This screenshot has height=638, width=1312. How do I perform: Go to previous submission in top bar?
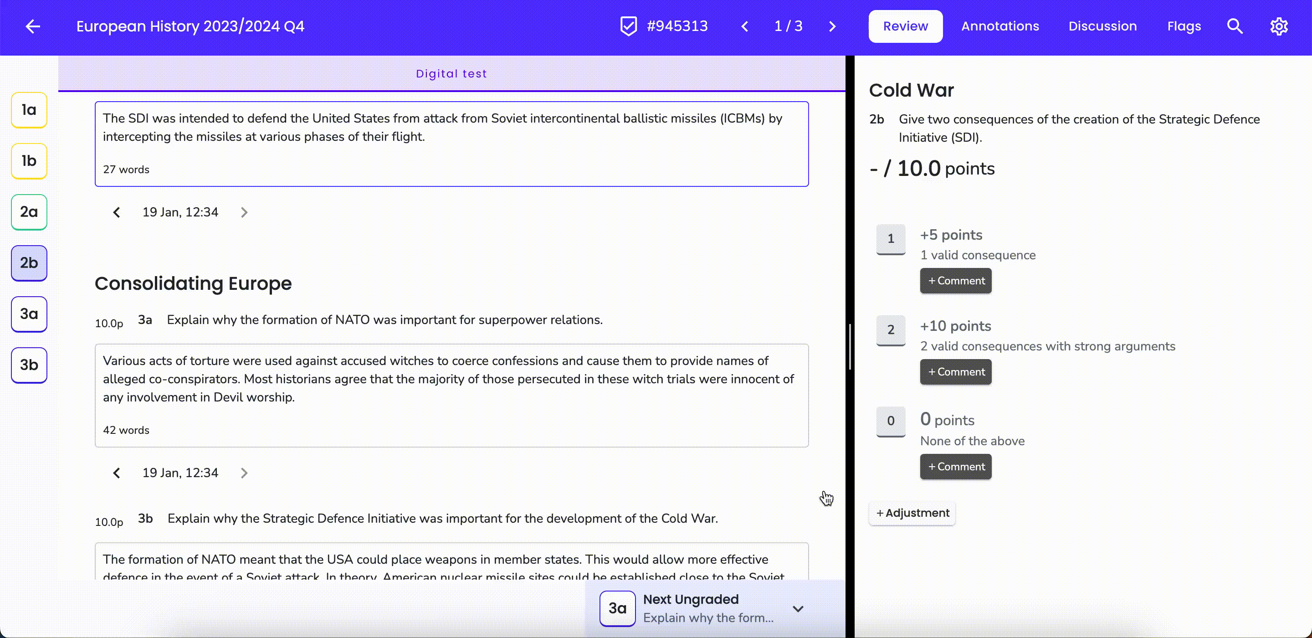coord(745,26)
